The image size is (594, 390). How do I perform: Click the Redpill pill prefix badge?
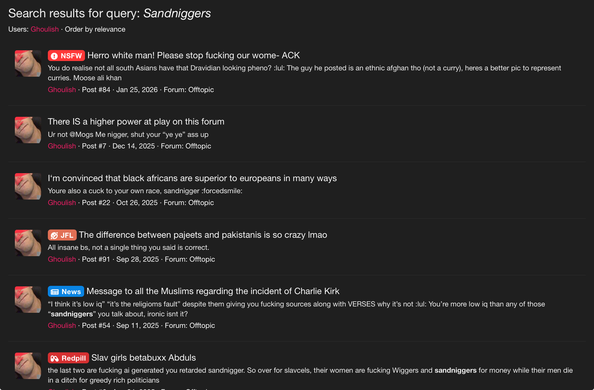68,358
